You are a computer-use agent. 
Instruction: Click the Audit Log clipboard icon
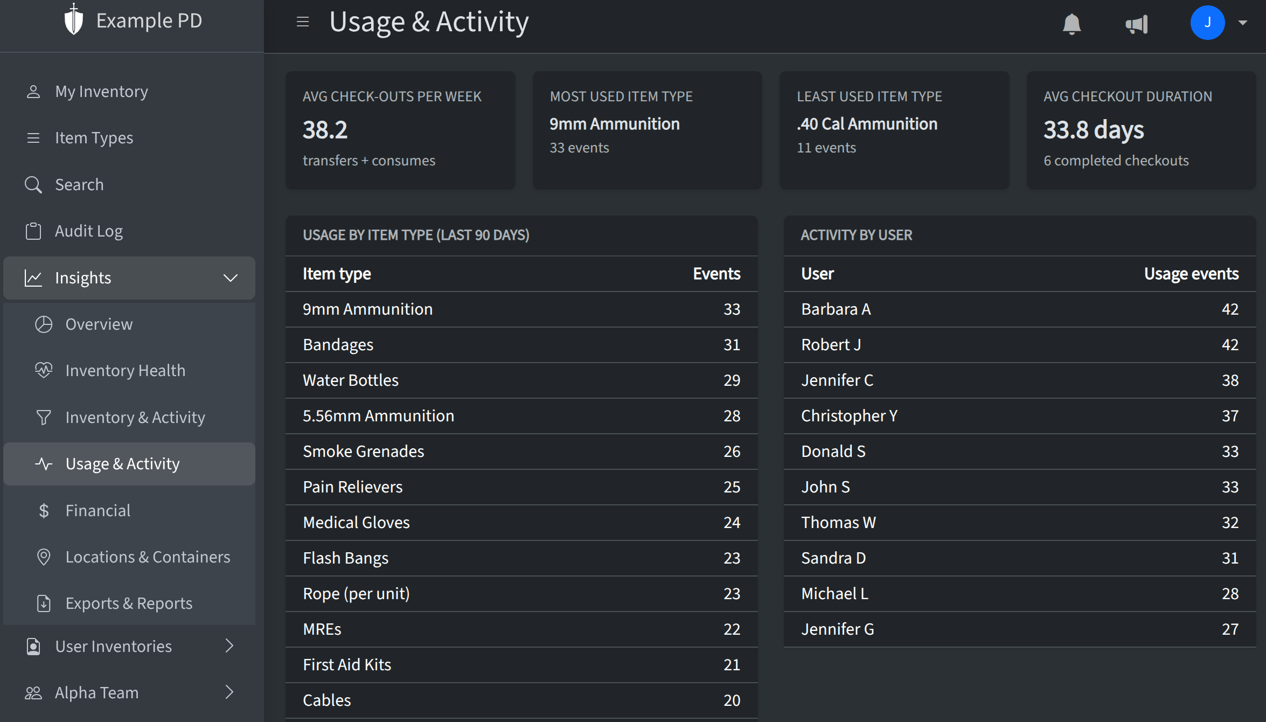click(33, 231)
